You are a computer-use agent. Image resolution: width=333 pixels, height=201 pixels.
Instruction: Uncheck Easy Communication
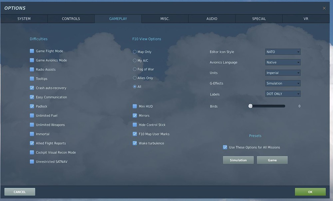click(32, 97)
